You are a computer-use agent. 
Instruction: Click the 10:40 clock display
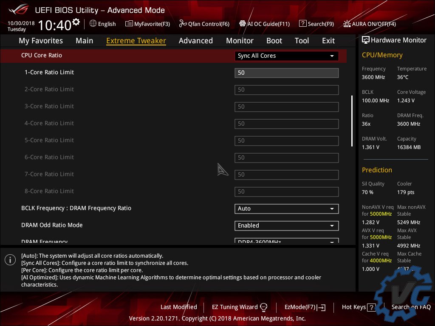coord(55,25)
